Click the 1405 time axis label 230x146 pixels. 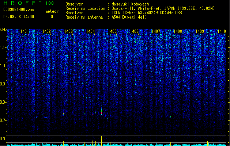(112, 31)
